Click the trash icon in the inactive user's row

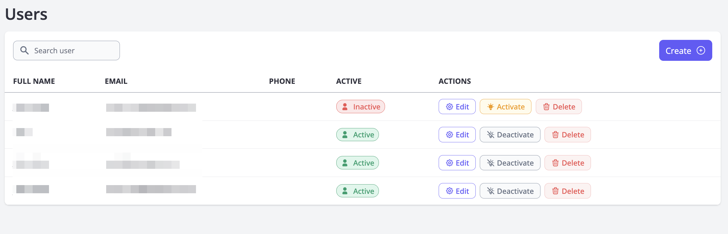click(x=546, y=107)
